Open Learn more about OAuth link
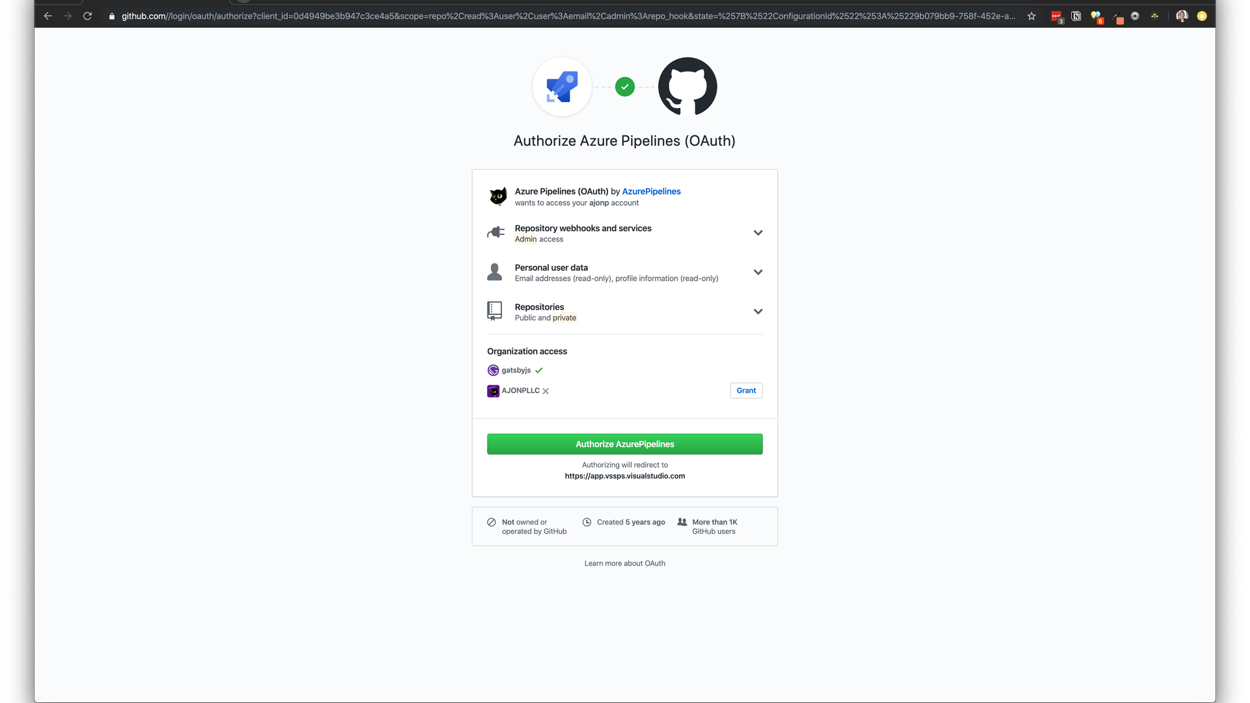 pos(624,564)
